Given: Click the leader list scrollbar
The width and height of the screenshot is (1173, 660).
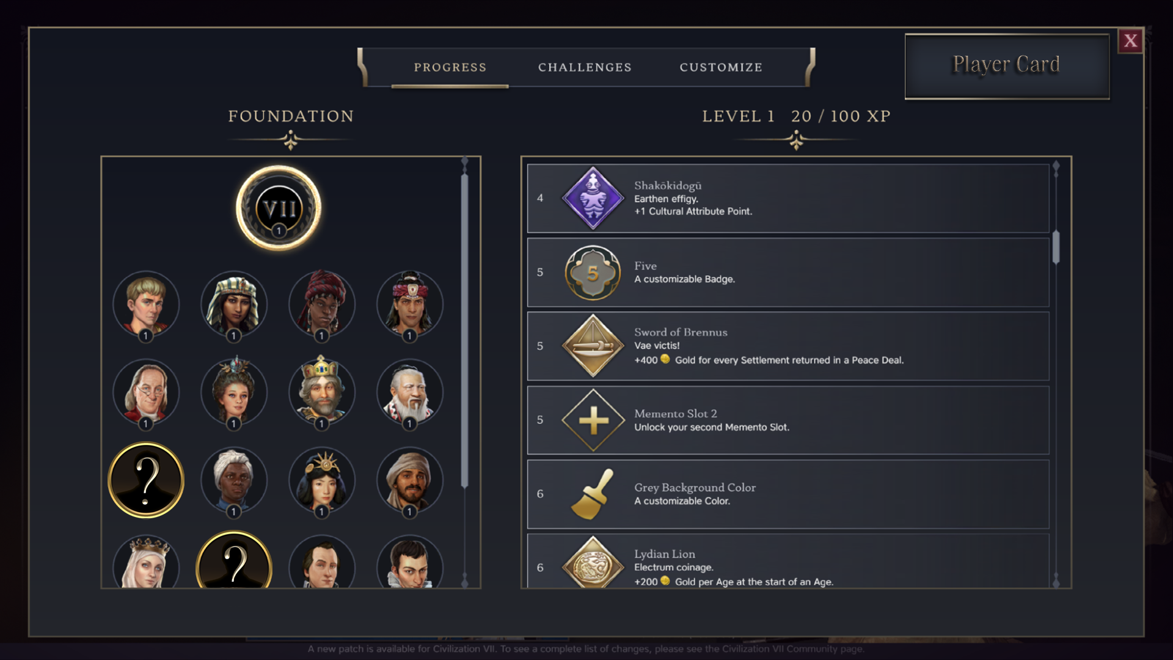Looking at the screenshot, I should tap(464, 331).
